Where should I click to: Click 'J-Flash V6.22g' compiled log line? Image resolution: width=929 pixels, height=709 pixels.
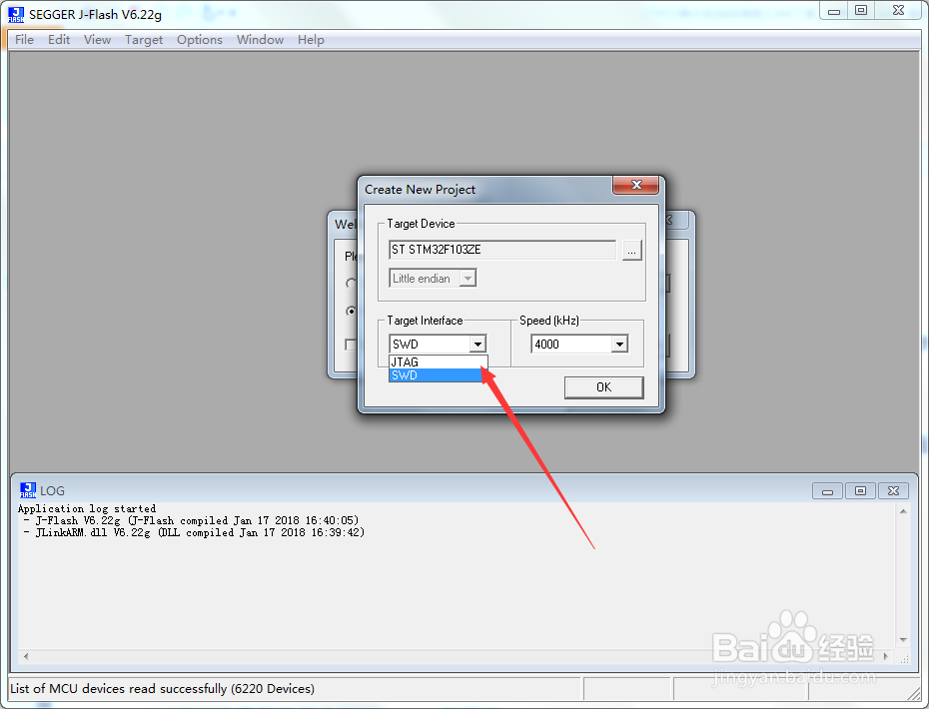[x=192, y=520]
